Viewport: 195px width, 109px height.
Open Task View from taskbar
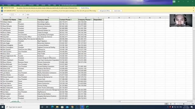47,107
